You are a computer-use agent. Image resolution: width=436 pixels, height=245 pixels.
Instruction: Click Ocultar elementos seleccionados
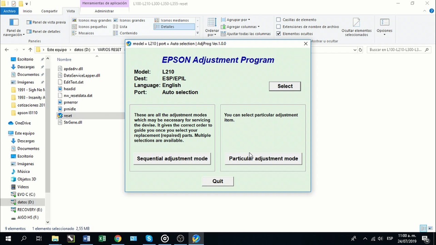[356, 27]
